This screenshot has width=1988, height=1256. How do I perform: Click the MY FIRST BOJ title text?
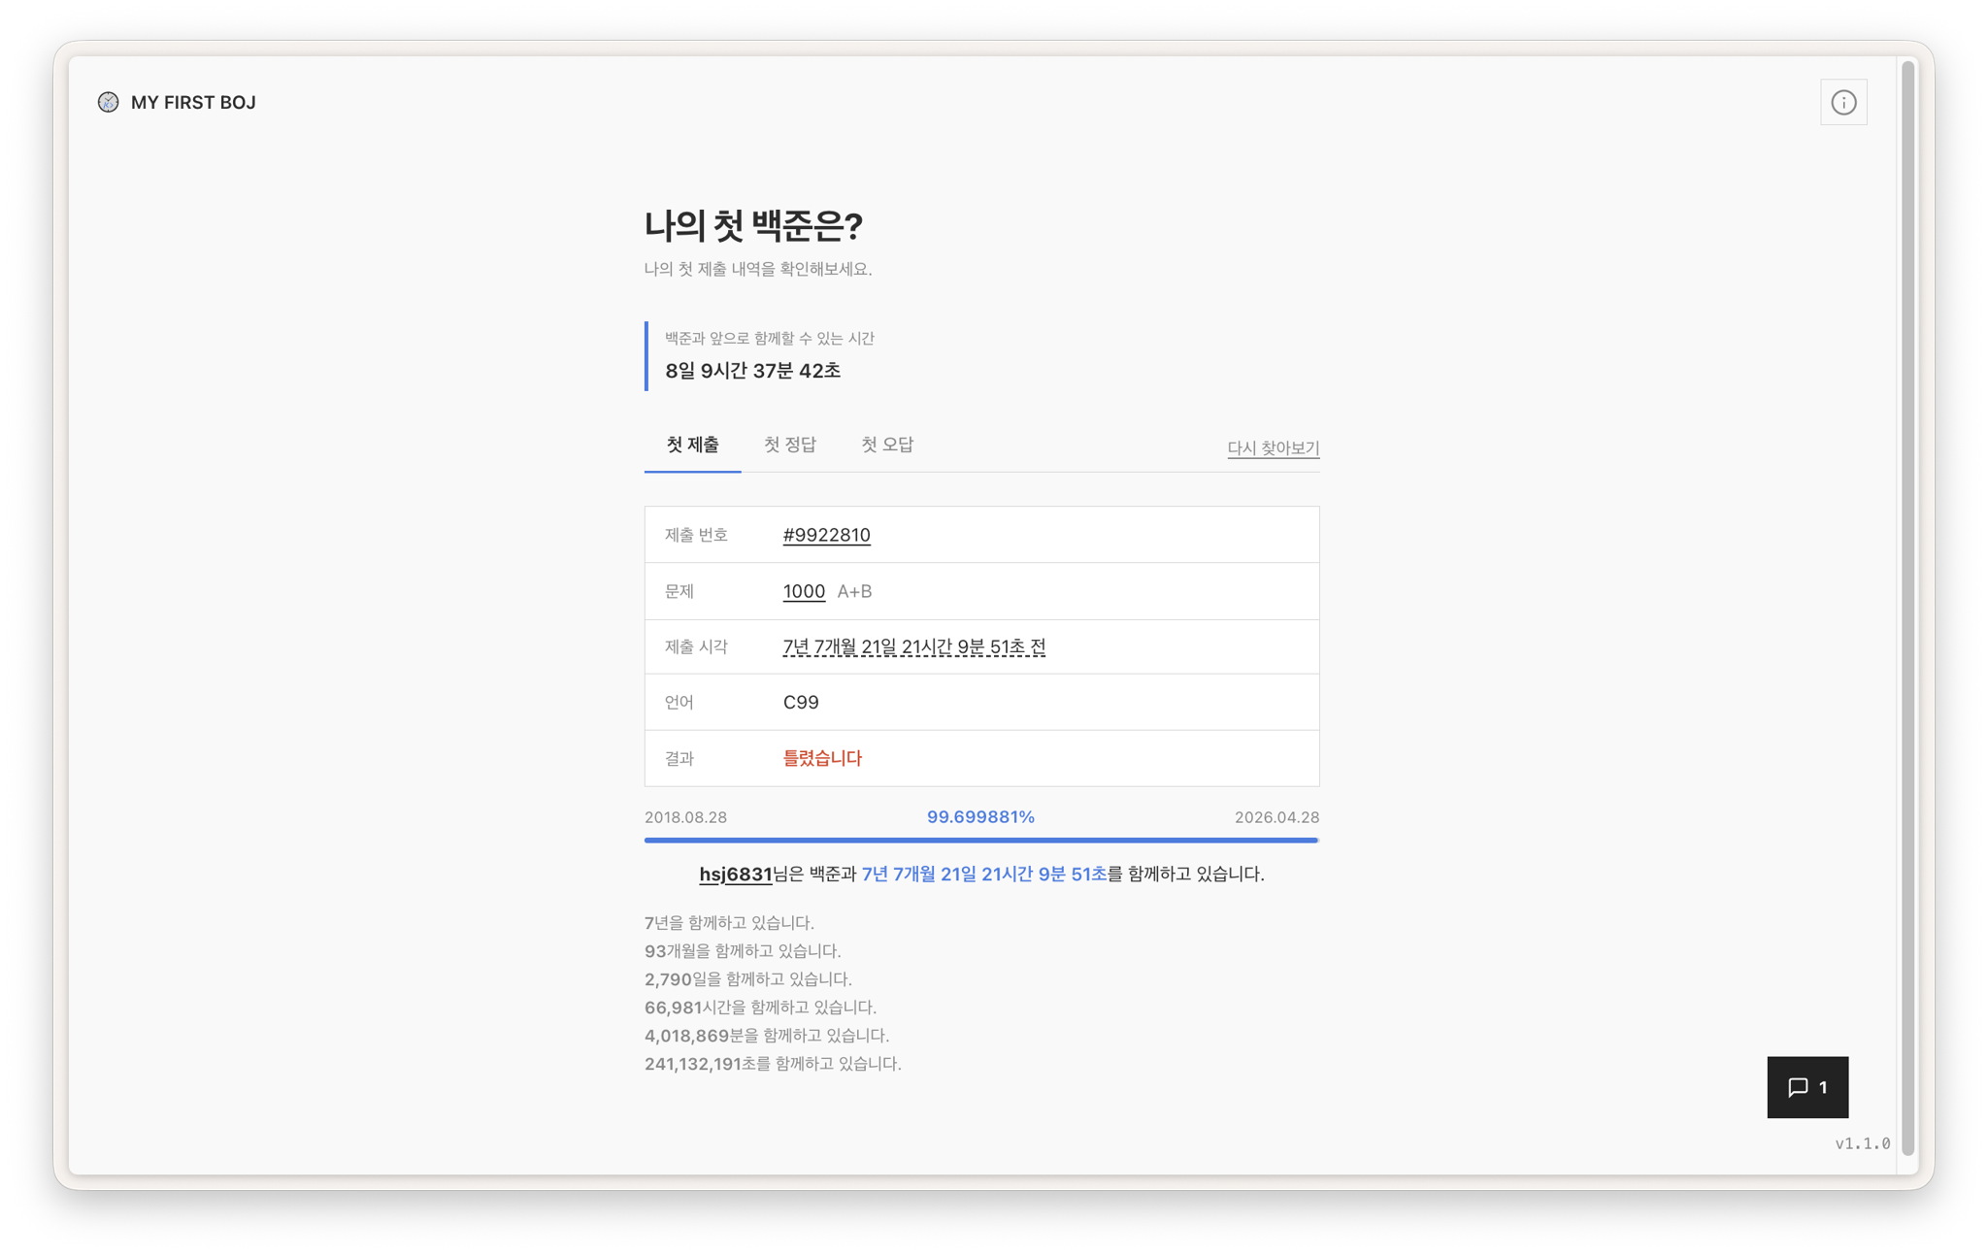point(193,102)
